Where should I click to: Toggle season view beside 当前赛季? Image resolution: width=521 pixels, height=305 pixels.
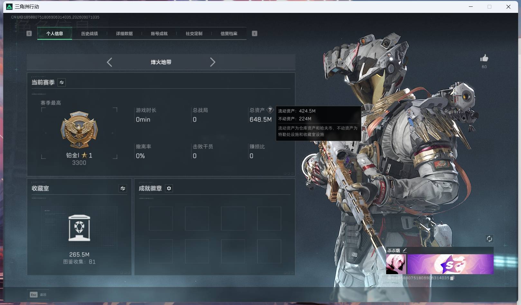tap(61, 82)
